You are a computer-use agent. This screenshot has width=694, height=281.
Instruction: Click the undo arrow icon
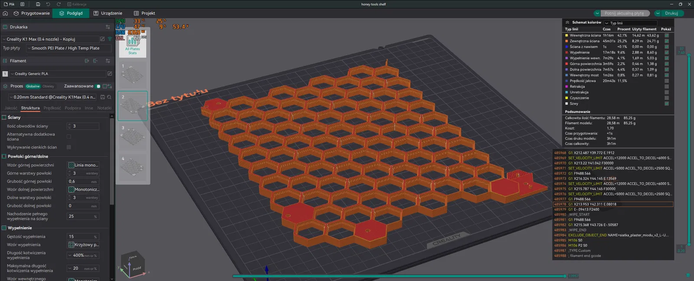[48, 4]
